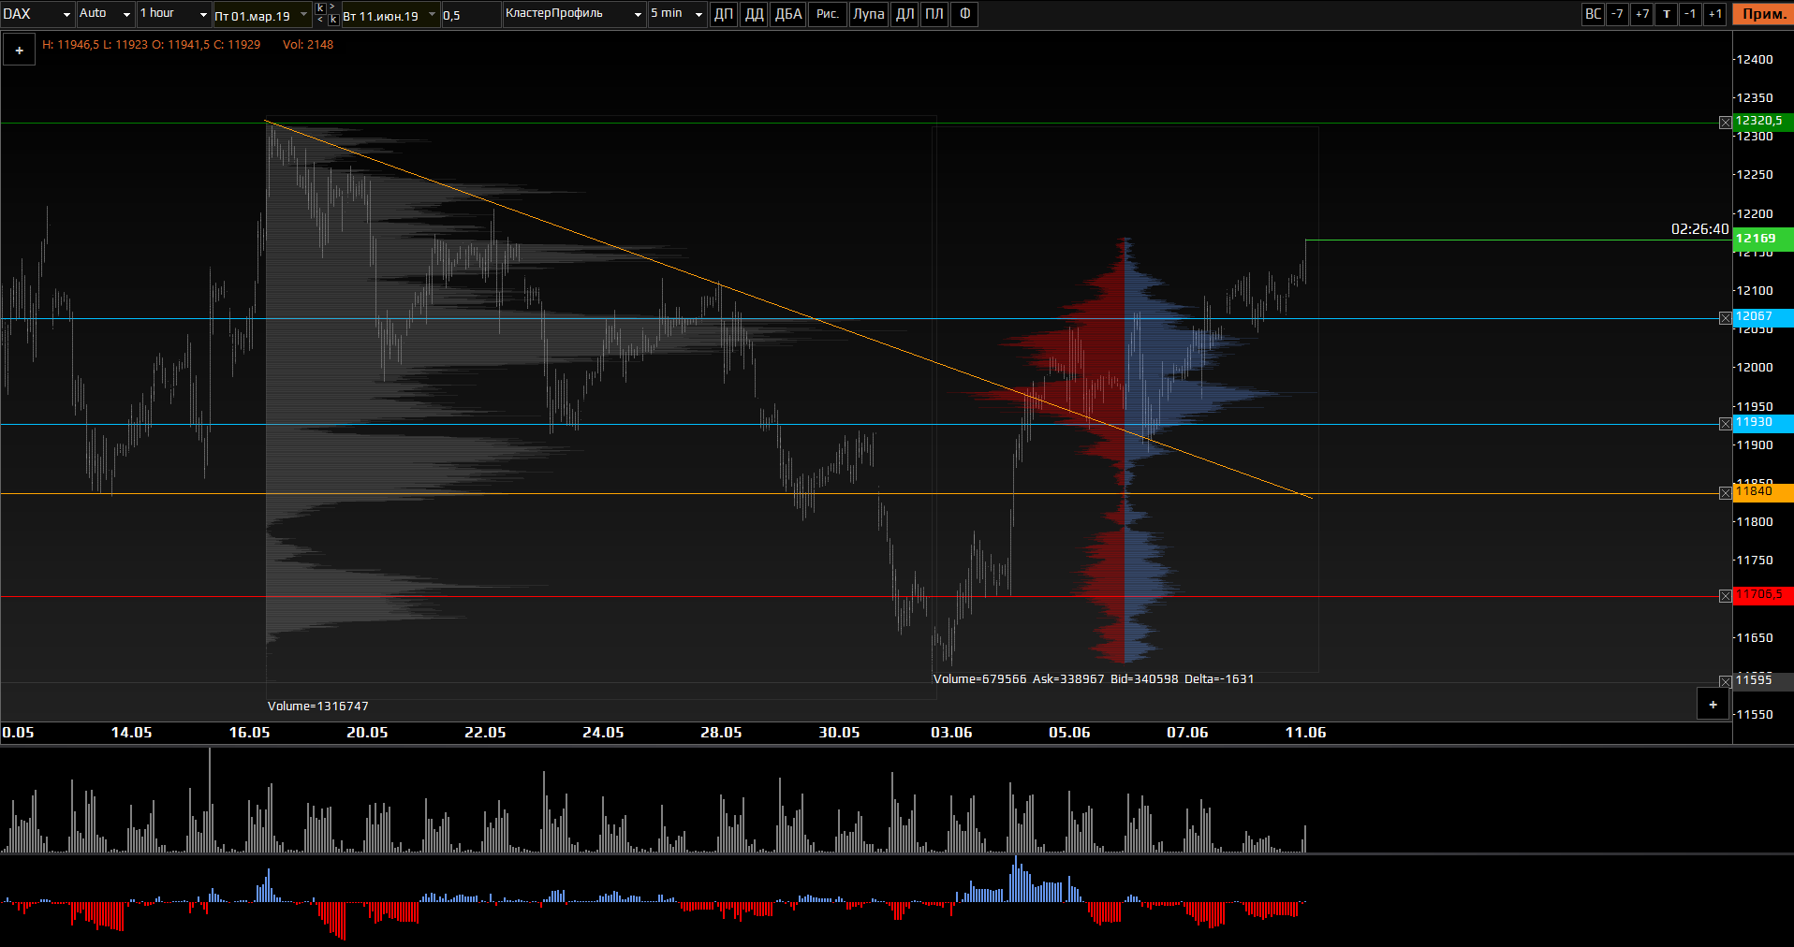Delete the 12067 horizontal level marker
1794x947 pixels.
click(x=1725, y=318)
